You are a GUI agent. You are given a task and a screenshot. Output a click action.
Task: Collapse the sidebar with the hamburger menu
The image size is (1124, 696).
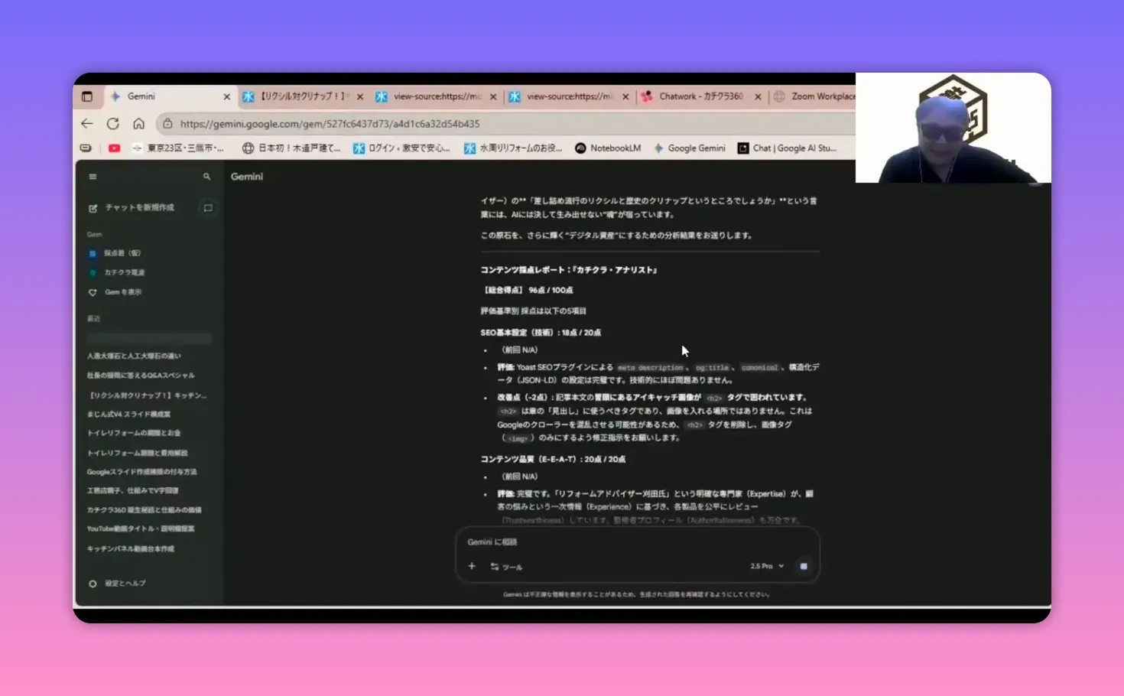[x=93, y=177]
